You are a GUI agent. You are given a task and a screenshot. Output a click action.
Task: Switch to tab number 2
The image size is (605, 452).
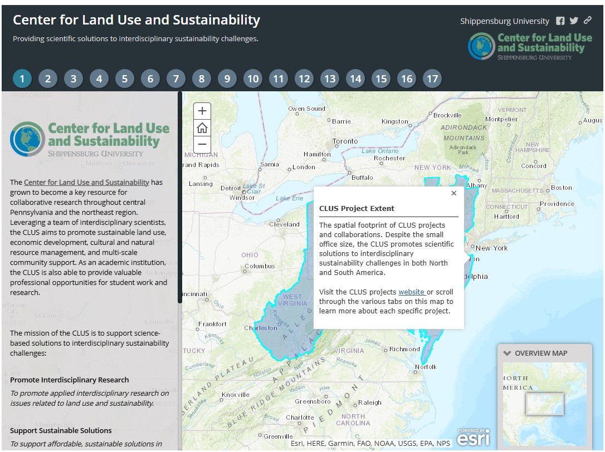click(48, 79)
